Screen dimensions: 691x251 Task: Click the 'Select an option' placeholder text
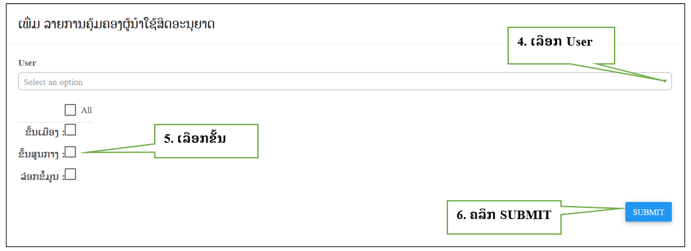53,82
